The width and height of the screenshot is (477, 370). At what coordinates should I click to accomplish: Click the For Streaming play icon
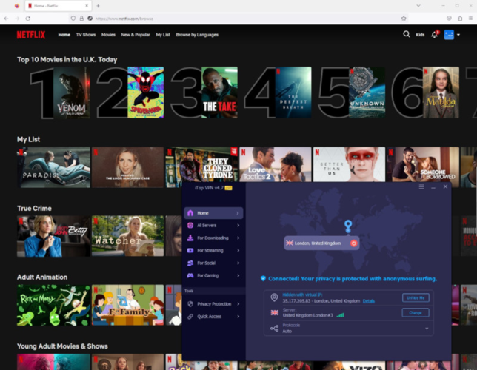coord(190,251)
